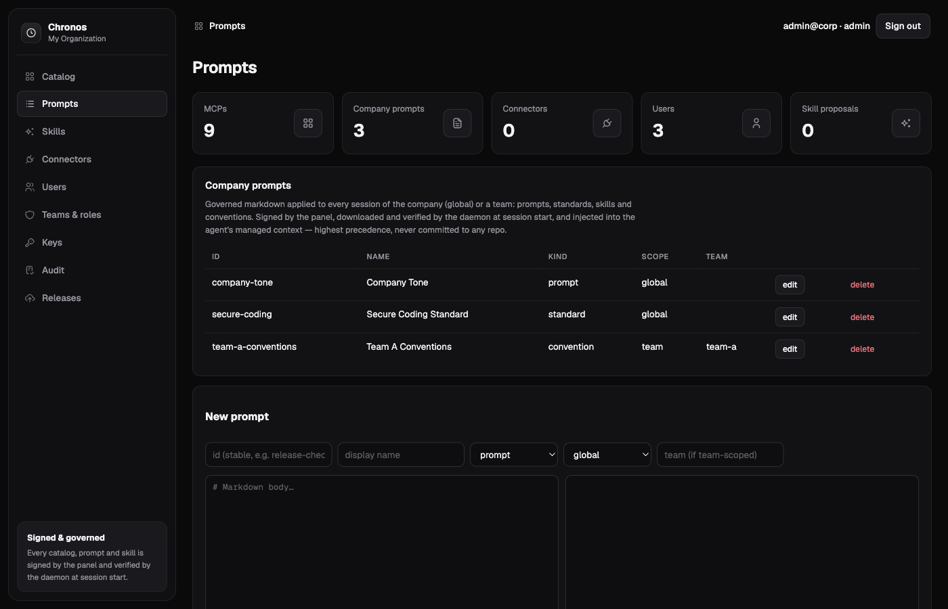Go to Skills in the sidebar
Viewport: 948px width, 609px height.
(x=92, y=131)
